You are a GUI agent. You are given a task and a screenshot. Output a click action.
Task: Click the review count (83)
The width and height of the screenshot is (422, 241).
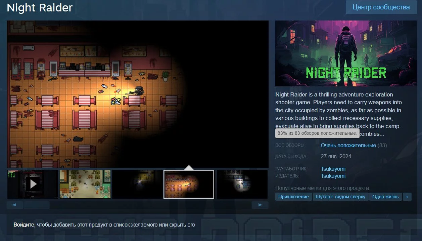382,146
